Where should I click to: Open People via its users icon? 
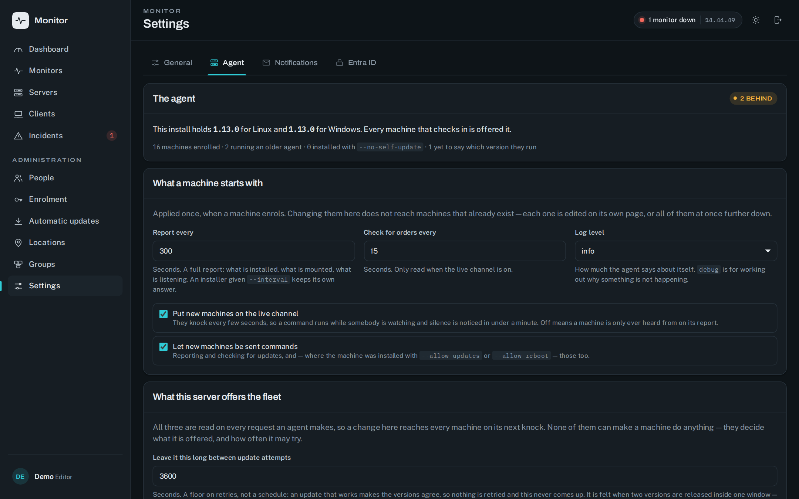click(18, 178)
